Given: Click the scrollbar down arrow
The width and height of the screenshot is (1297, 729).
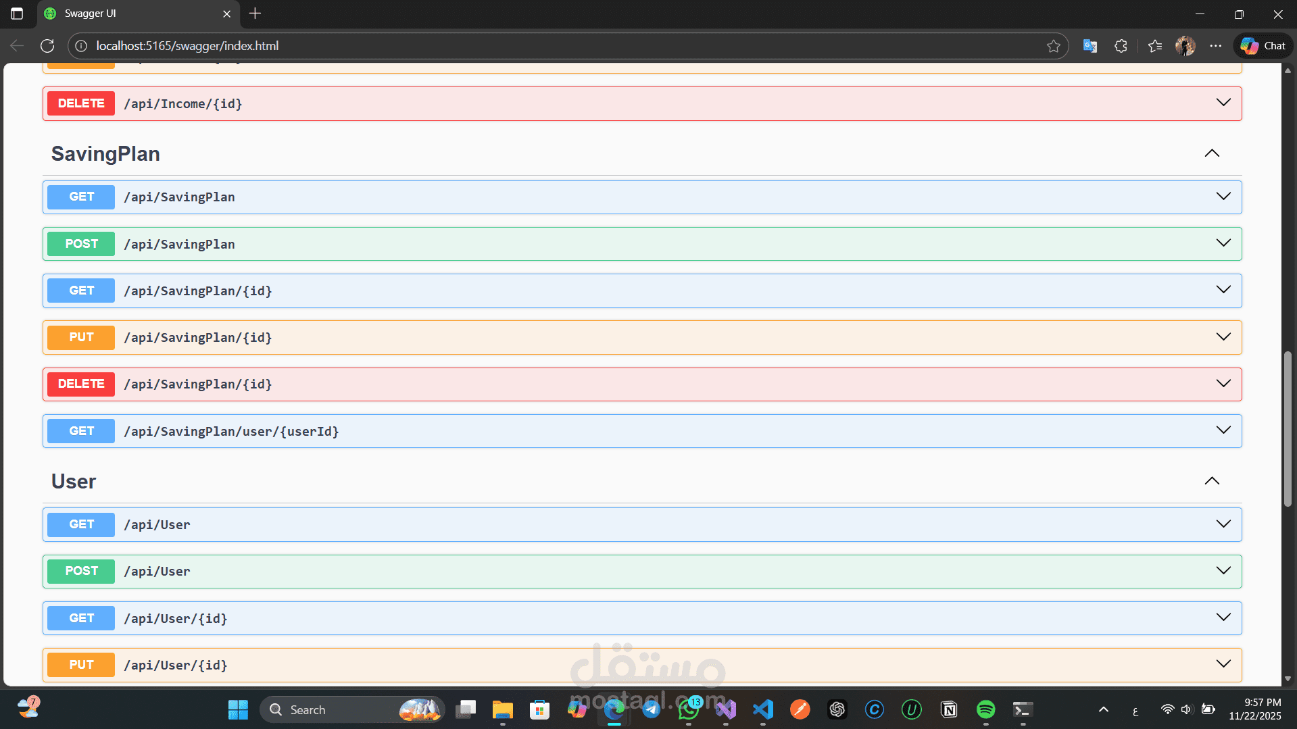Looking at the screenshot, I should click(x=1288, y=678).
